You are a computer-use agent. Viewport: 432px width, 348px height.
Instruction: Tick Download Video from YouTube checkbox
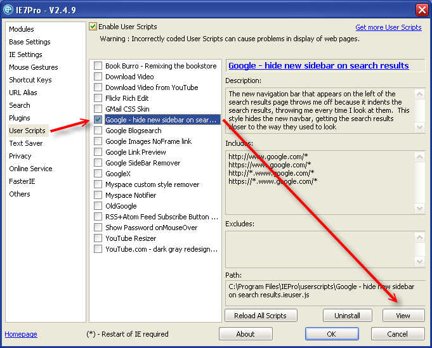[x=98, y=87]
